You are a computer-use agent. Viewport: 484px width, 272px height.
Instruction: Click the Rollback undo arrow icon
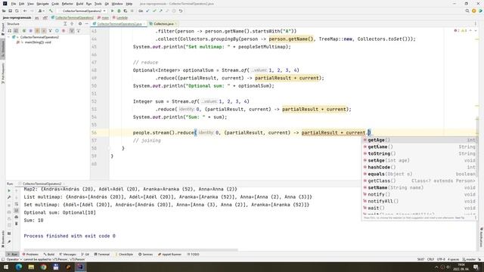(x=181, y=11)
